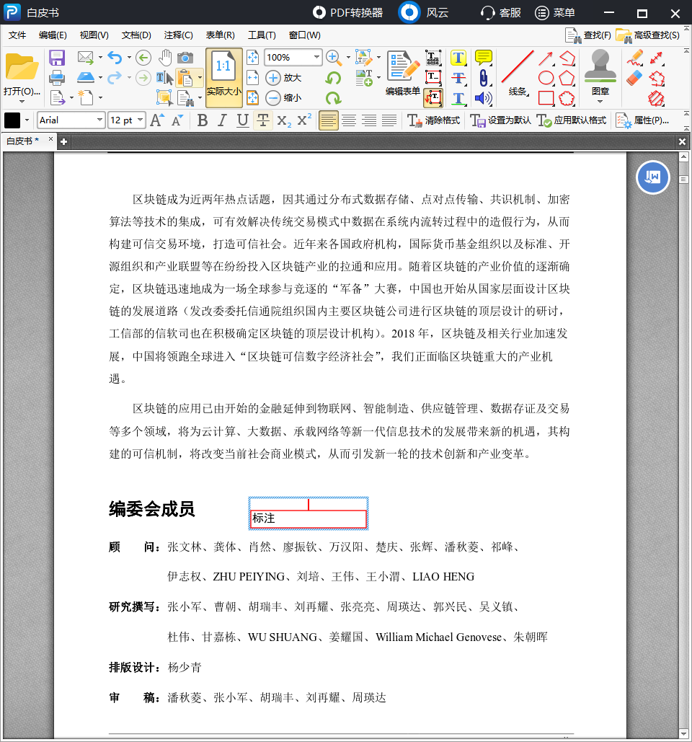Toggle Italic formatting
Image resolution: width=692 pixels, height=742 pixels.
coord(222,120)
